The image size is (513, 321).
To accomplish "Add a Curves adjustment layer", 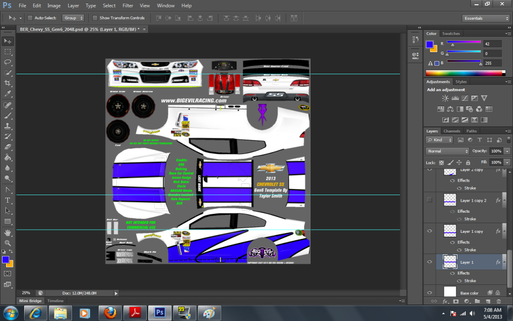I will [464, 98].
